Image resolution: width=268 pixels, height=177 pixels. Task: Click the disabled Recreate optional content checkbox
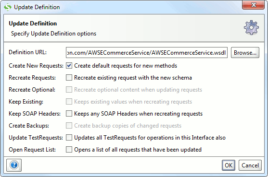coord(69,90)
